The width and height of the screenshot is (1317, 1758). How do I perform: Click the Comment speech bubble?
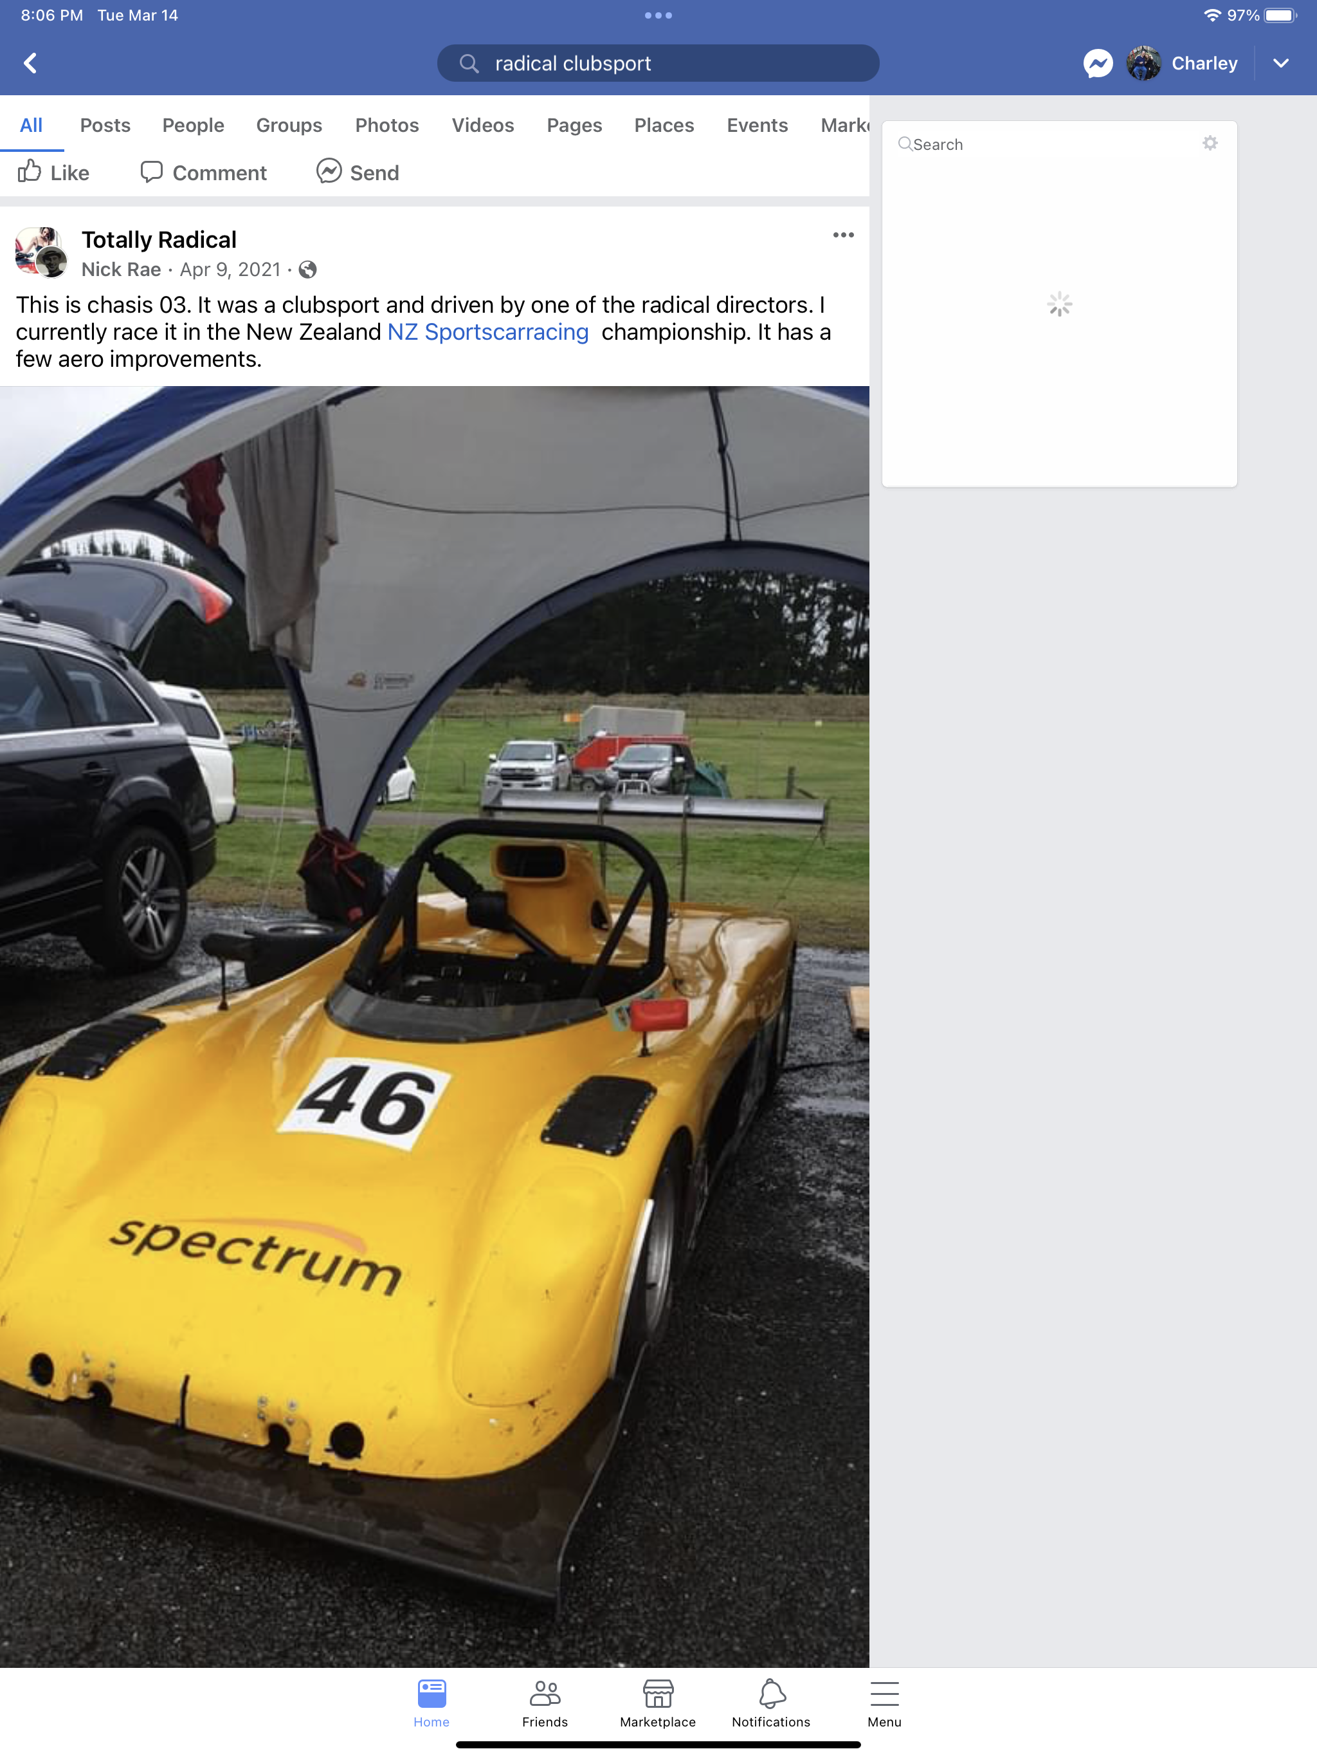[x=152, y=172]
